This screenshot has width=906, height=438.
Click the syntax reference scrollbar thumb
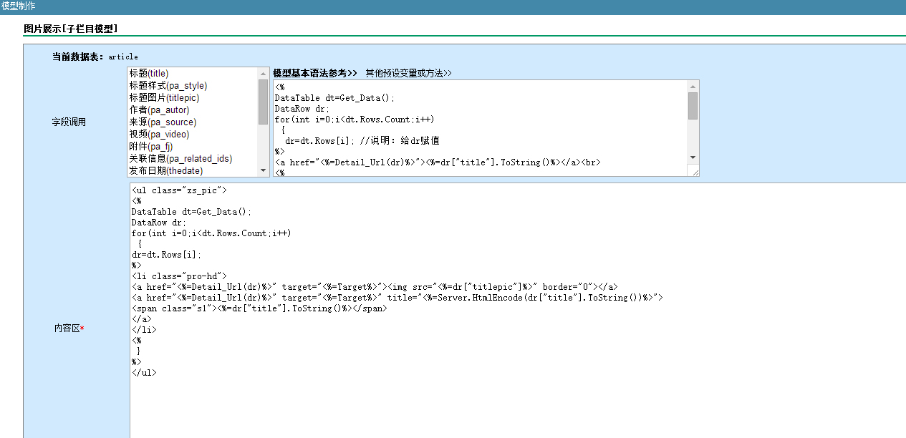pyautogui.click(x=693, y=105)
